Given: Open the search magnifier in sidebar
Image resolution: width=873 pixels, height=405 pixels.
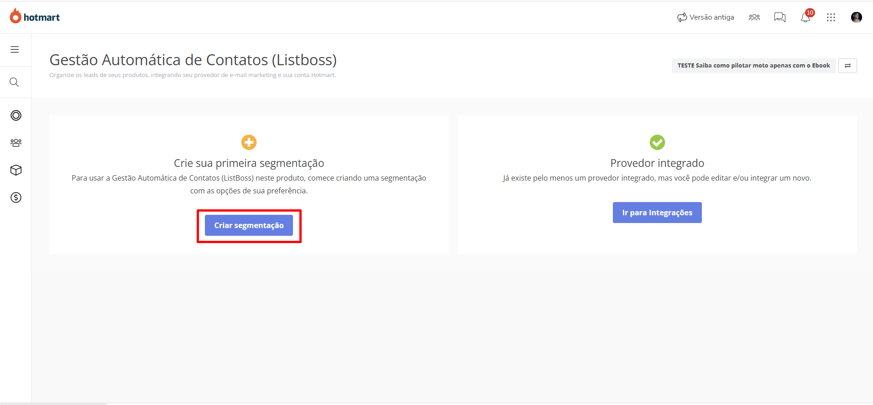Looking at the screenshot, I should (x=15, y=82).
